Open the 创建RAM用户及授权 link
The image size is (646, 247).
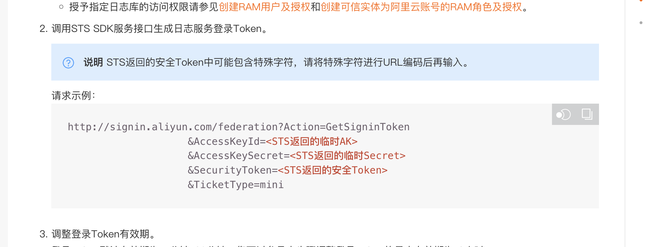[x=265, y=7]
